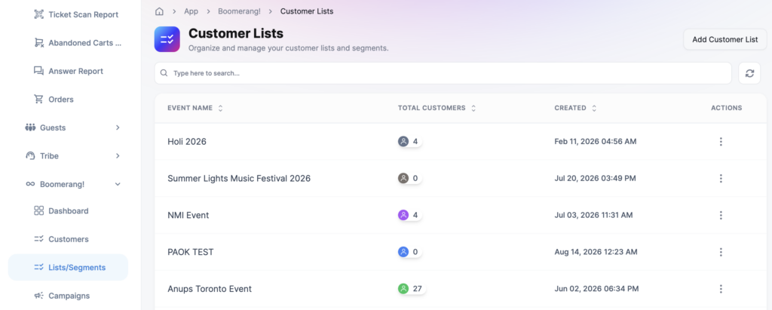The height and width of the screenshot is (310, 772).
Task: Open Answer Report in sidebar
Action: click(x=76, y=71)
